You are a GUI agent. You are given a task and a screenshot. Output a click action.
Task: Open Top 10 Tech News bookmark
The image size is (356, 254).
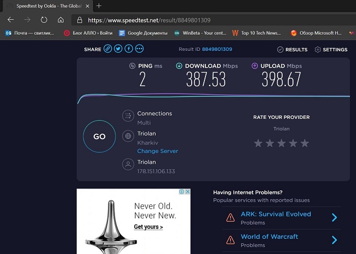click(x=256, y=33)
